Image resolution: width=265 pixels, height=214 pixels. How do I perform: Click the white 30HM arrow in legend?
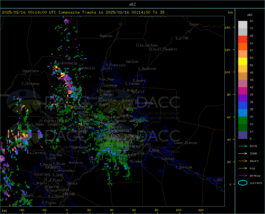(x=243, y=153)
